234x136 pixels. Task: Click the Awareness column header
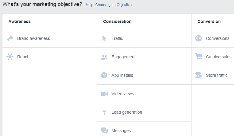[20, 21]
